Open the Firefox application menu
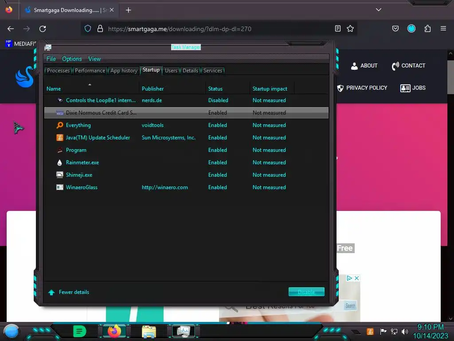454x341 pixels. pos(443,28)
